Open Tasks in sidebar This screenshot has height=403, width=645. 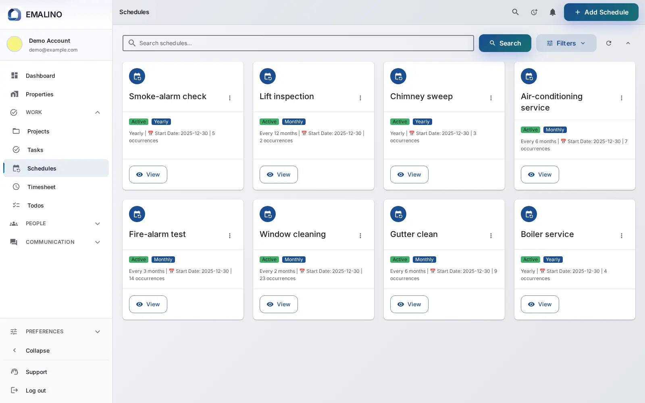pos(56,150)
